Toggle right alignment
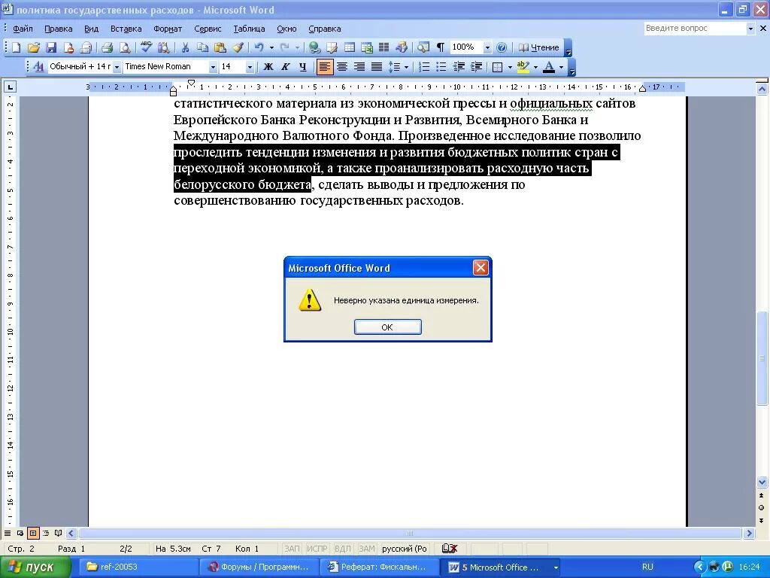This screenshot has height=578, width=770. 359,66
